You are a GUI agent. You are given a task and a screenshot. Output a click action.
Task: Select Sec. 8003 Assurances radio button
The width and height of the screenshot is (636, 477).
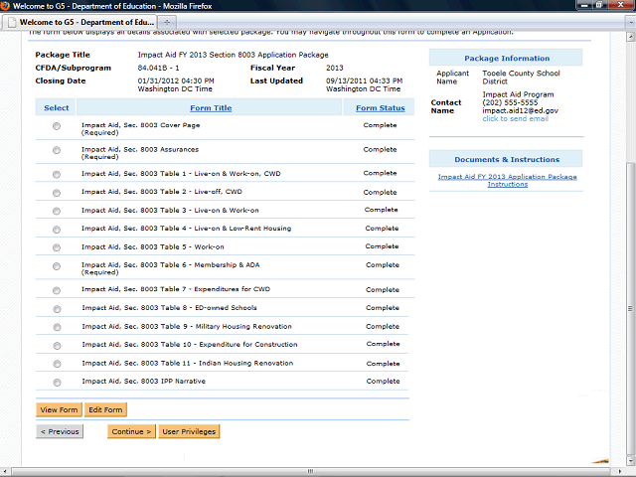point(57,150)
